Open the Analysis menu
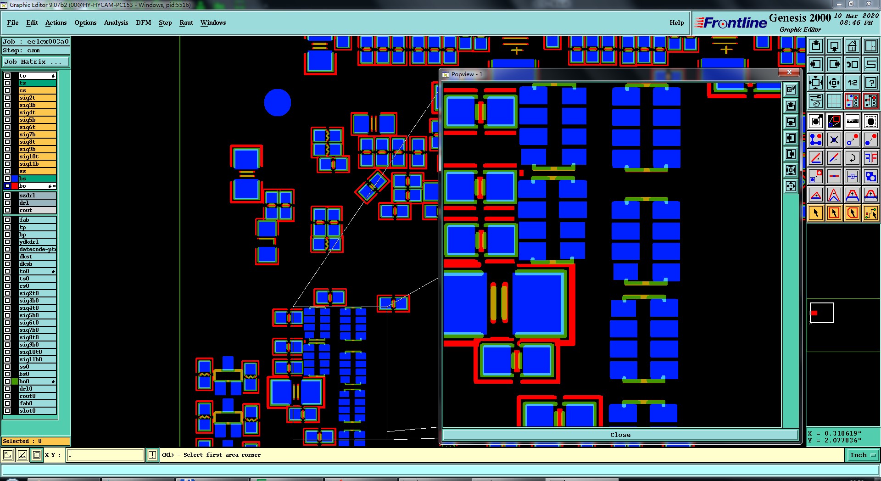 pyautogui.click(x=116, y=22)
